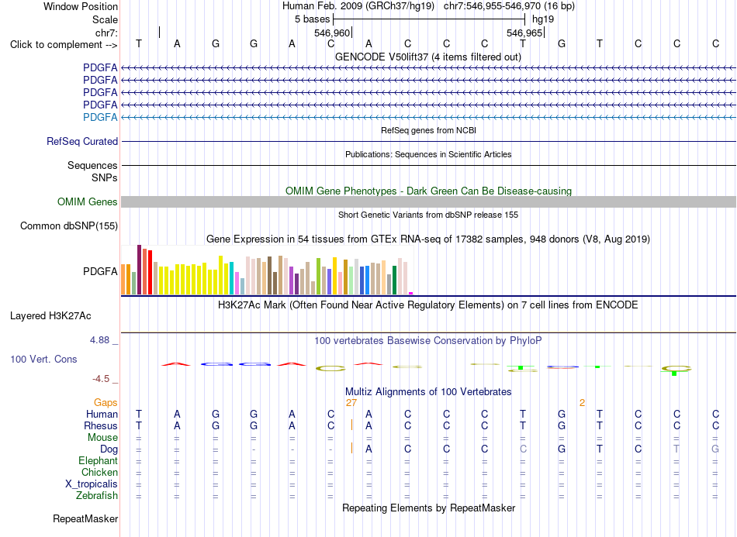Open the RefSeq Curated track label
Screen dimensions: 737x537
coord(81,141)
